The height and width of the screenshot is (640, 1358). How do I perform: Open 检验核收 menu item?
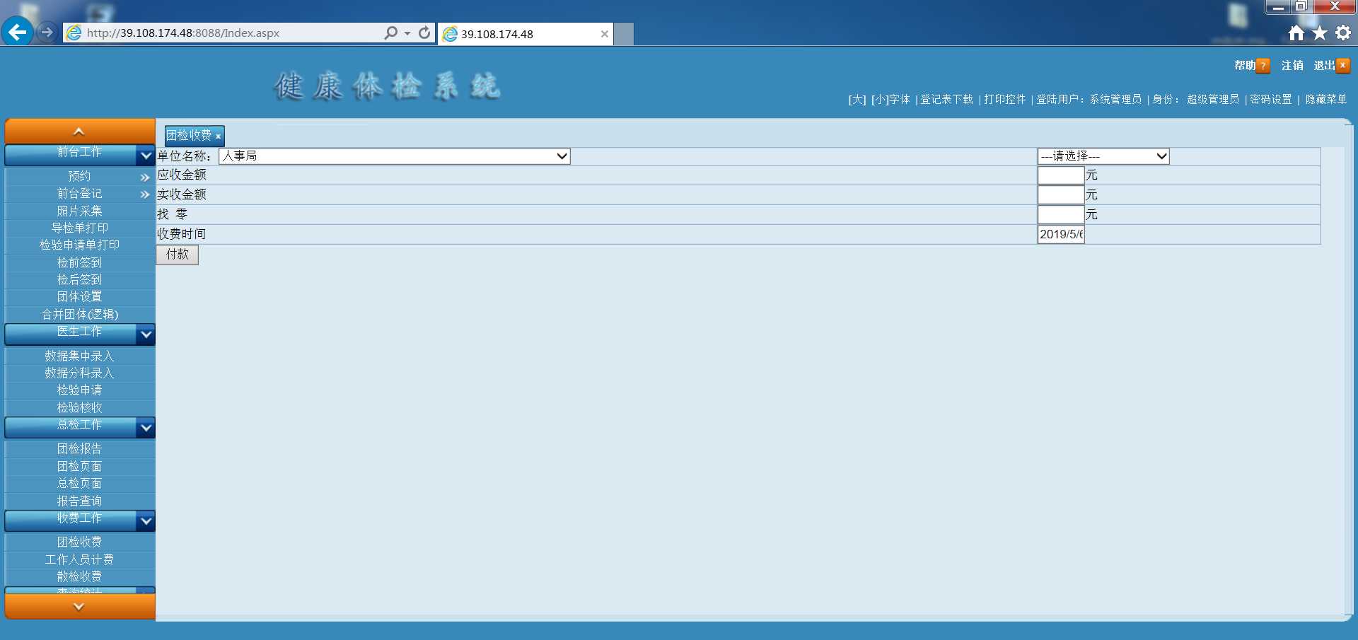click(79, 407)
